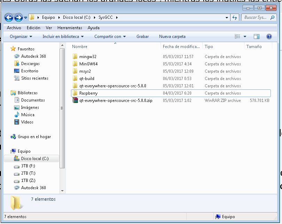
Task: Open Autodesk 360 under Equipo
Action: click(33, 188)
